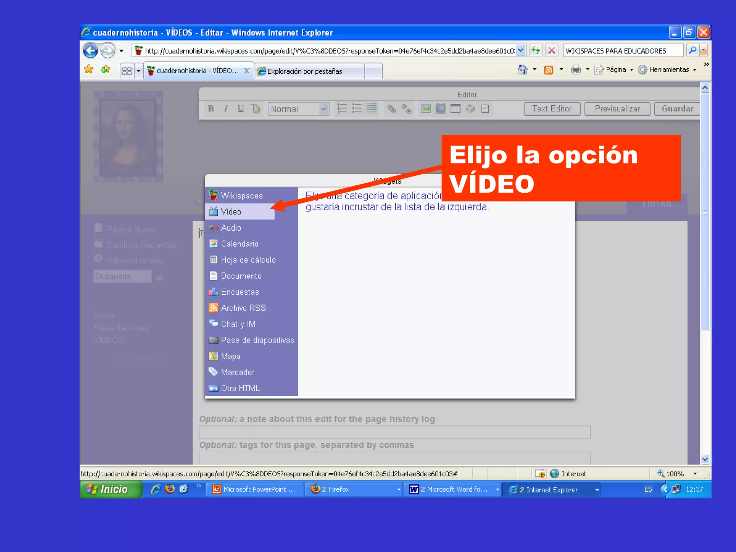Click the search magnifier icon
Screen dimensions: 736x552
[692, 51]
